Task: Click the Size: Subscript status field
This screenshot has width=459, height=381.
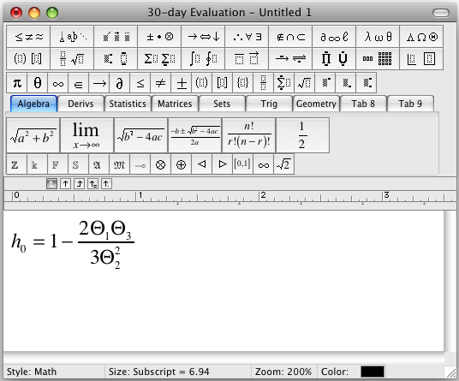Action: (x=178, y=372)
